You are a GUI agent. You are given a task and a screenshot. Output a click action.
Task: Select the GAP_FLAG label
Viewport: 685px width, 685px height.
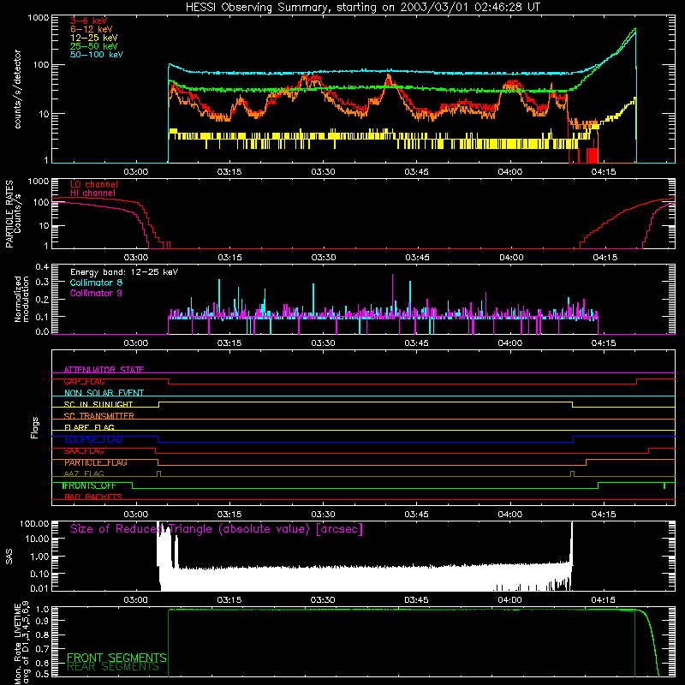click(x=84, y=381)
